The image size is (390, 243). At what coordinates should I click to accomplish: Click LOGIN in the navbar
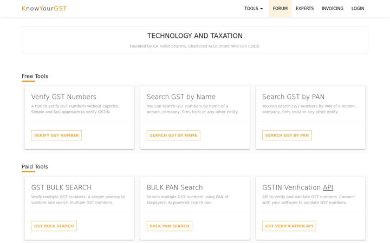click(357, 9)
